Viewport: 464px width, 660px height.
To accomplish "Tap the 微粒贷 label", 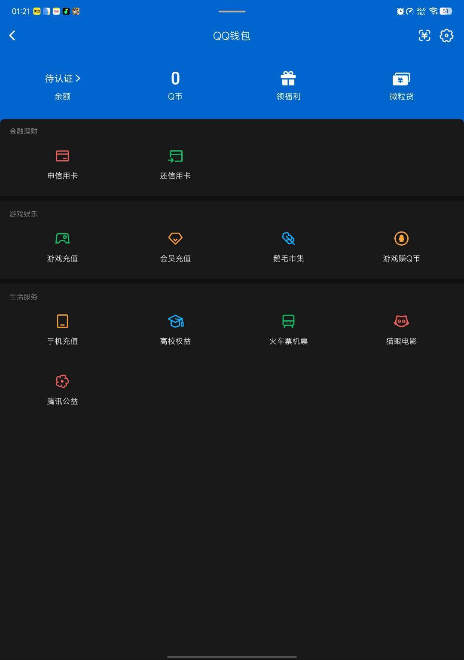I will (x=401, y=97).
